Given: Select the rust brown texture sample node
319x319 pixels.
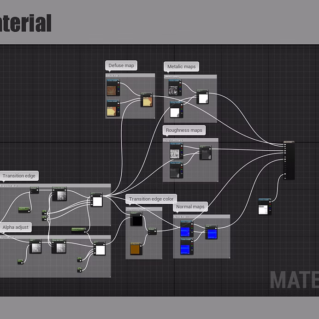Looking at the screenshot, I should (x=113, y=88).
